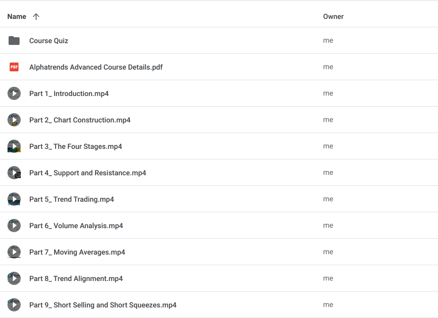
Task: Click the red PDF file icon
Action: click(x=14, y=67)
